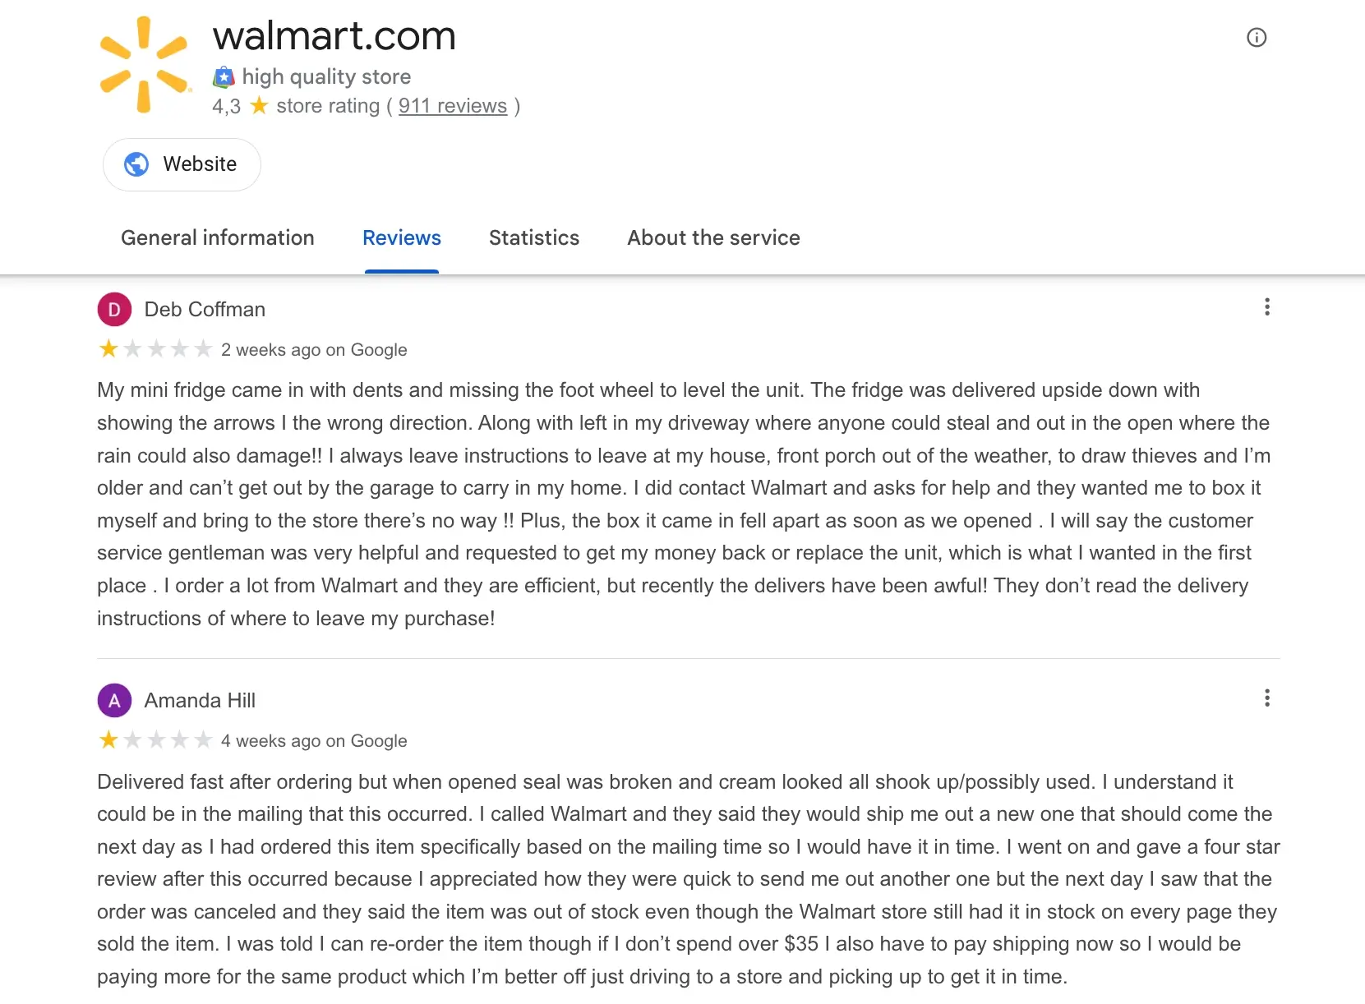Select the Reviews tab

[402, 238]
